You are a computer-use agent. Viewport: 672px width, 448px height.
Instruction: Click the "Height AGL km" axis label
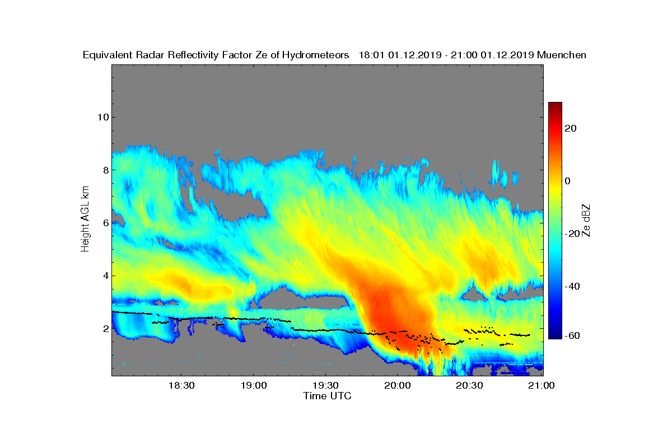(85, 220)
